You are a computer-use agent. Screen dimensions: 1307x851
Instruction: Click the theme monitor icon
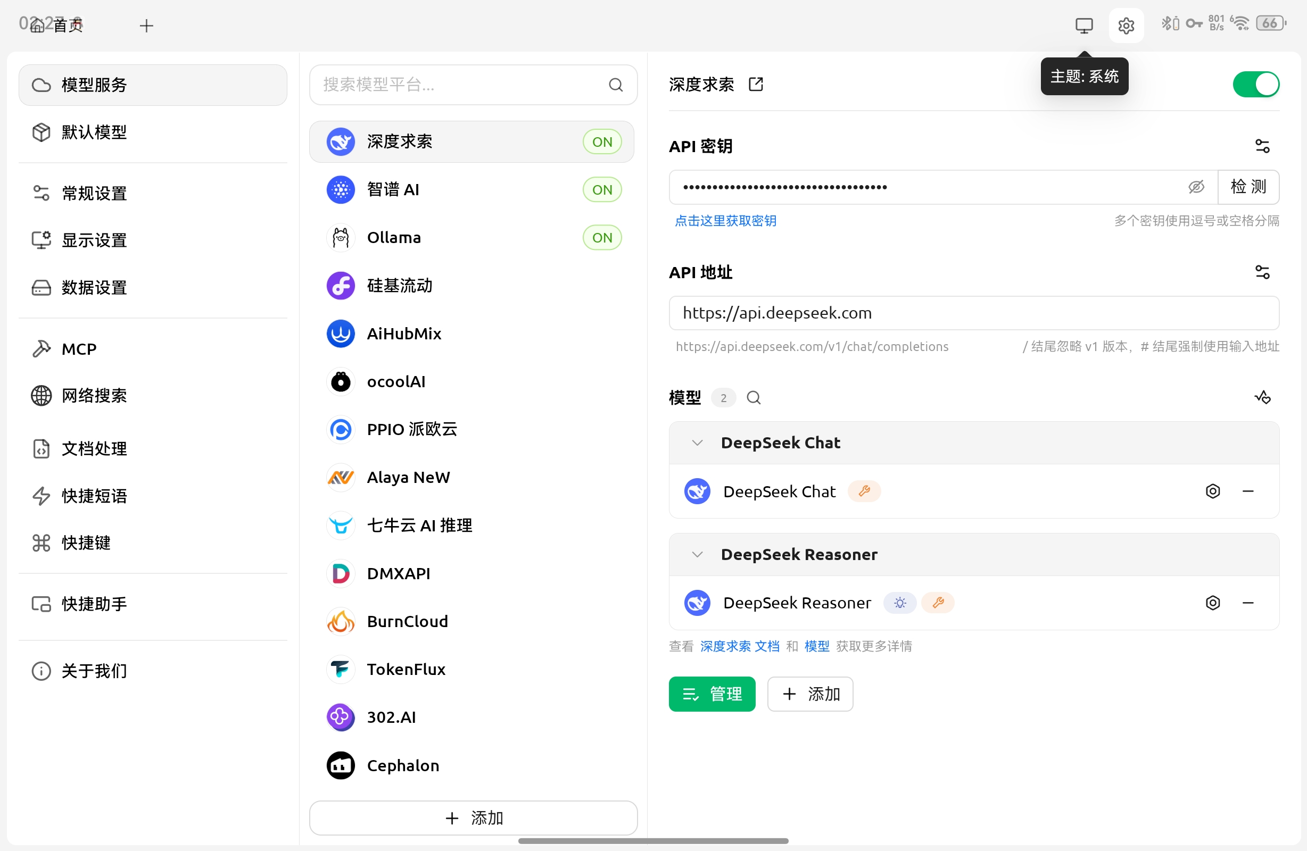point(1083,25)
